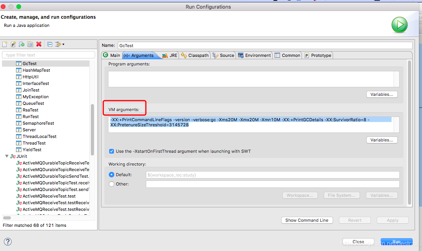Click the Name field containing GcTest
Screen dimensions: 422x251
(265, 46)
